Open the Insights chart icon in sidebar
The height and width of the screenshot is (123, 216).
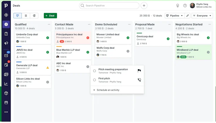coord(6,84)
